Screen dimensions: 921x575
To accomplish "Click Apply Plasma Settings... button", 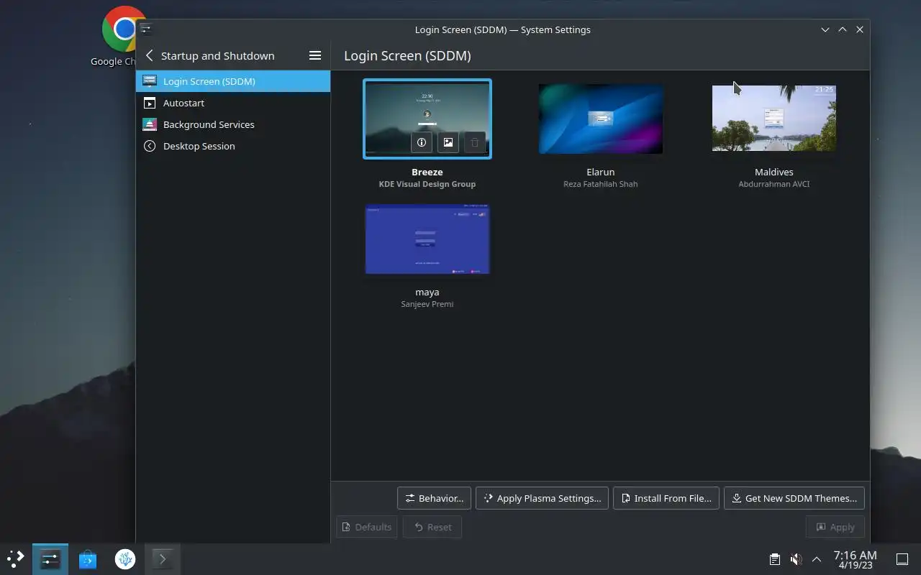I will tap(542, 498).
